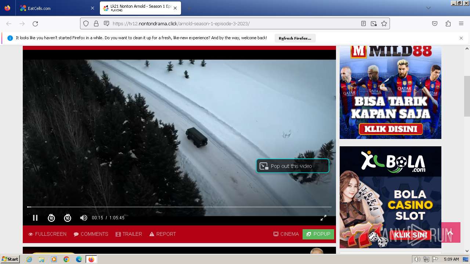The image size is (470, 264).
Task: Bookmark this page with star
Action: tap(384, 23)
